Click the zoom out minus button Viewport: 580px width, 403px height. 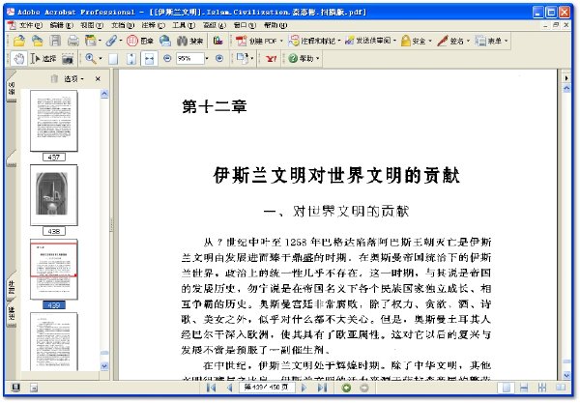[x=167, y=58]
